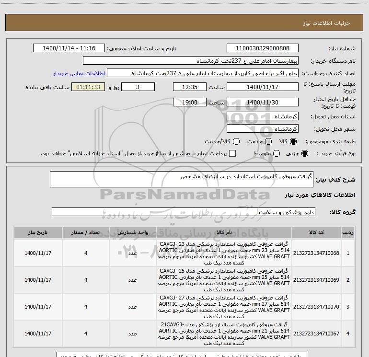Click the remaining time field 01:11:33
This screenshot has height=357, width=369.
pyautogui.click(x=88, y=87)
